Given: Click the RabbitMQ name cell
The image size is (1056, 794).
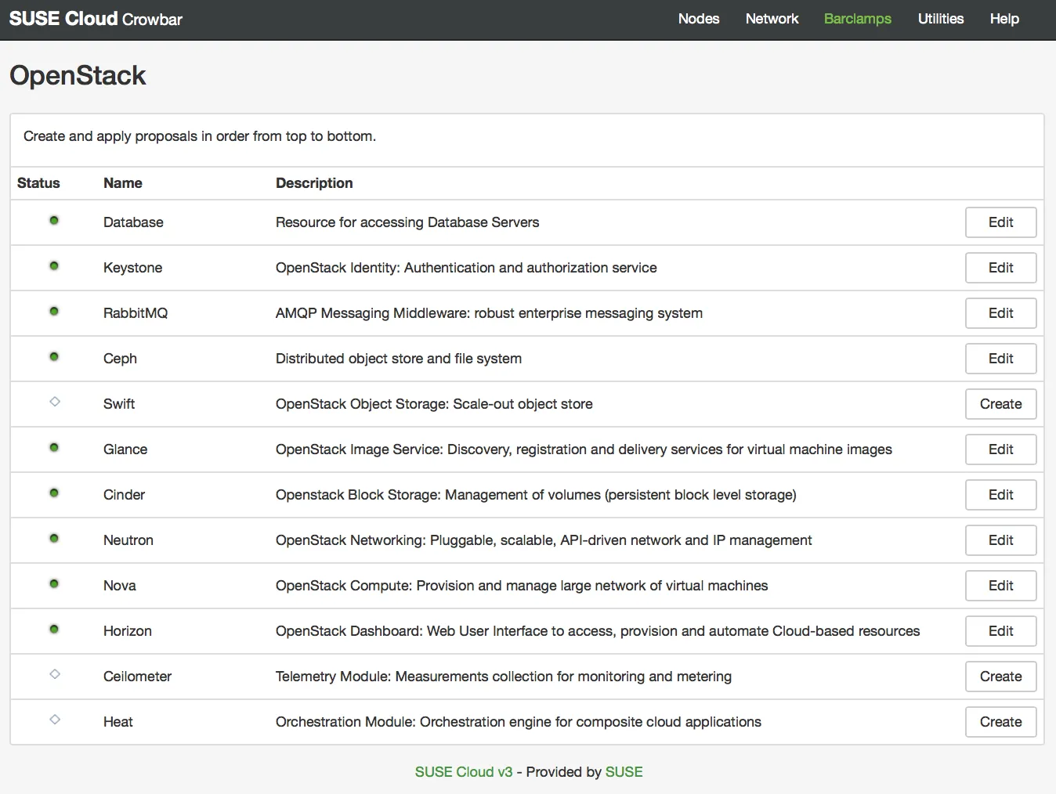Looking at the screenshot, I should (136, 313).
